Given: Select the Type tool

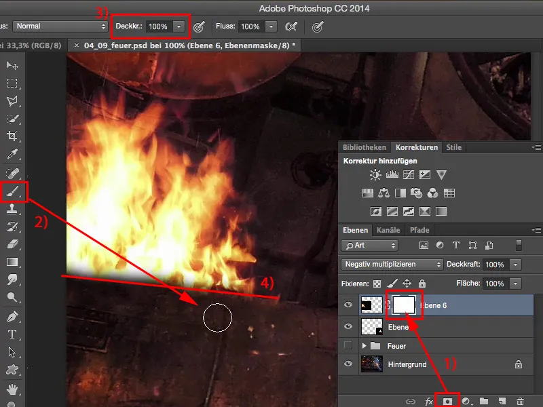Looking at the screenshot, I should pos(12,334).
